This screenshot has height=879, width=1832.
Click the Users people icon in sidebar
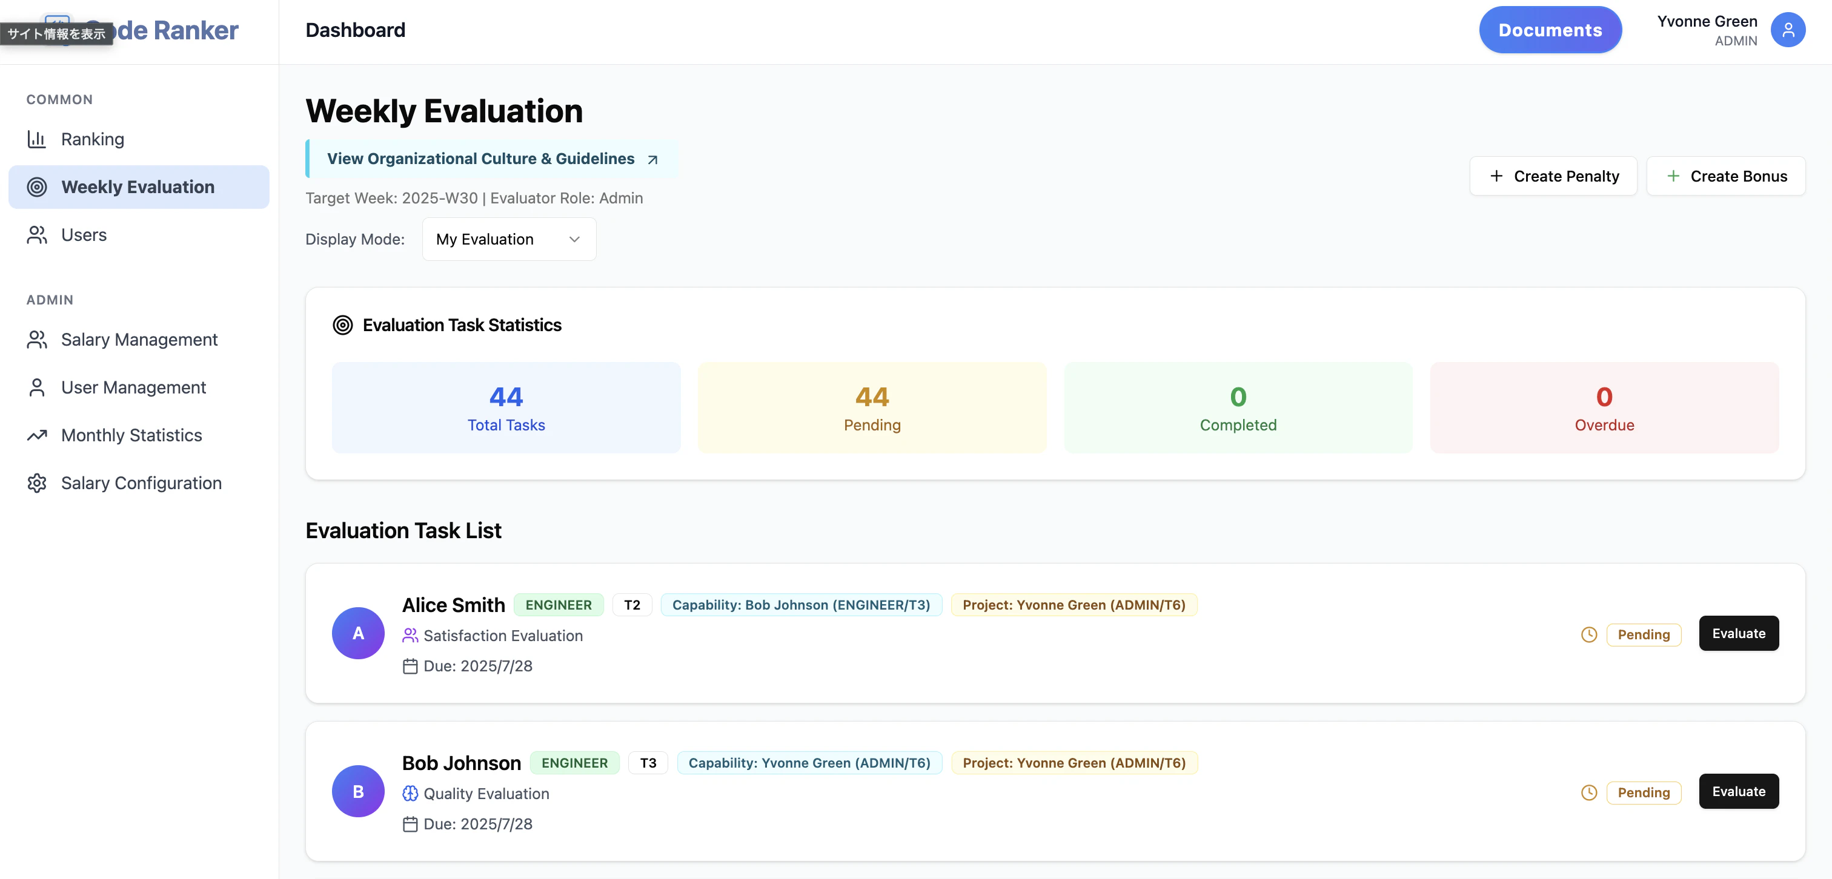36,235
